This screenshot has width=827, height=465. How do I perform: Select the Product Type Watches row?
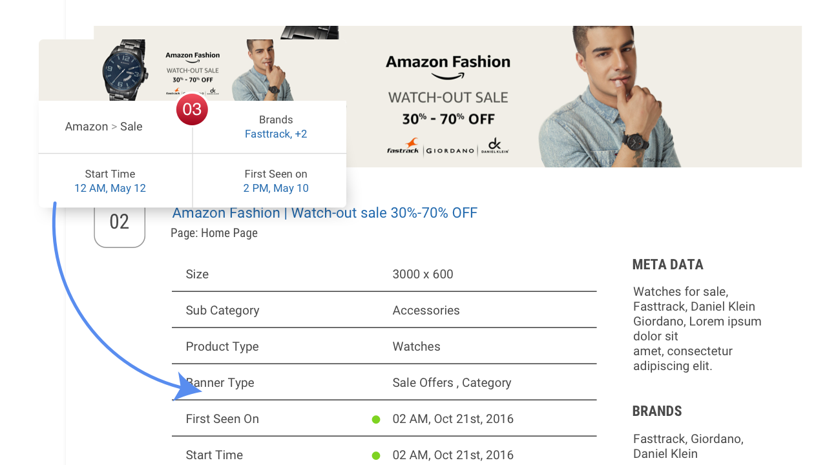pos(384,347)
